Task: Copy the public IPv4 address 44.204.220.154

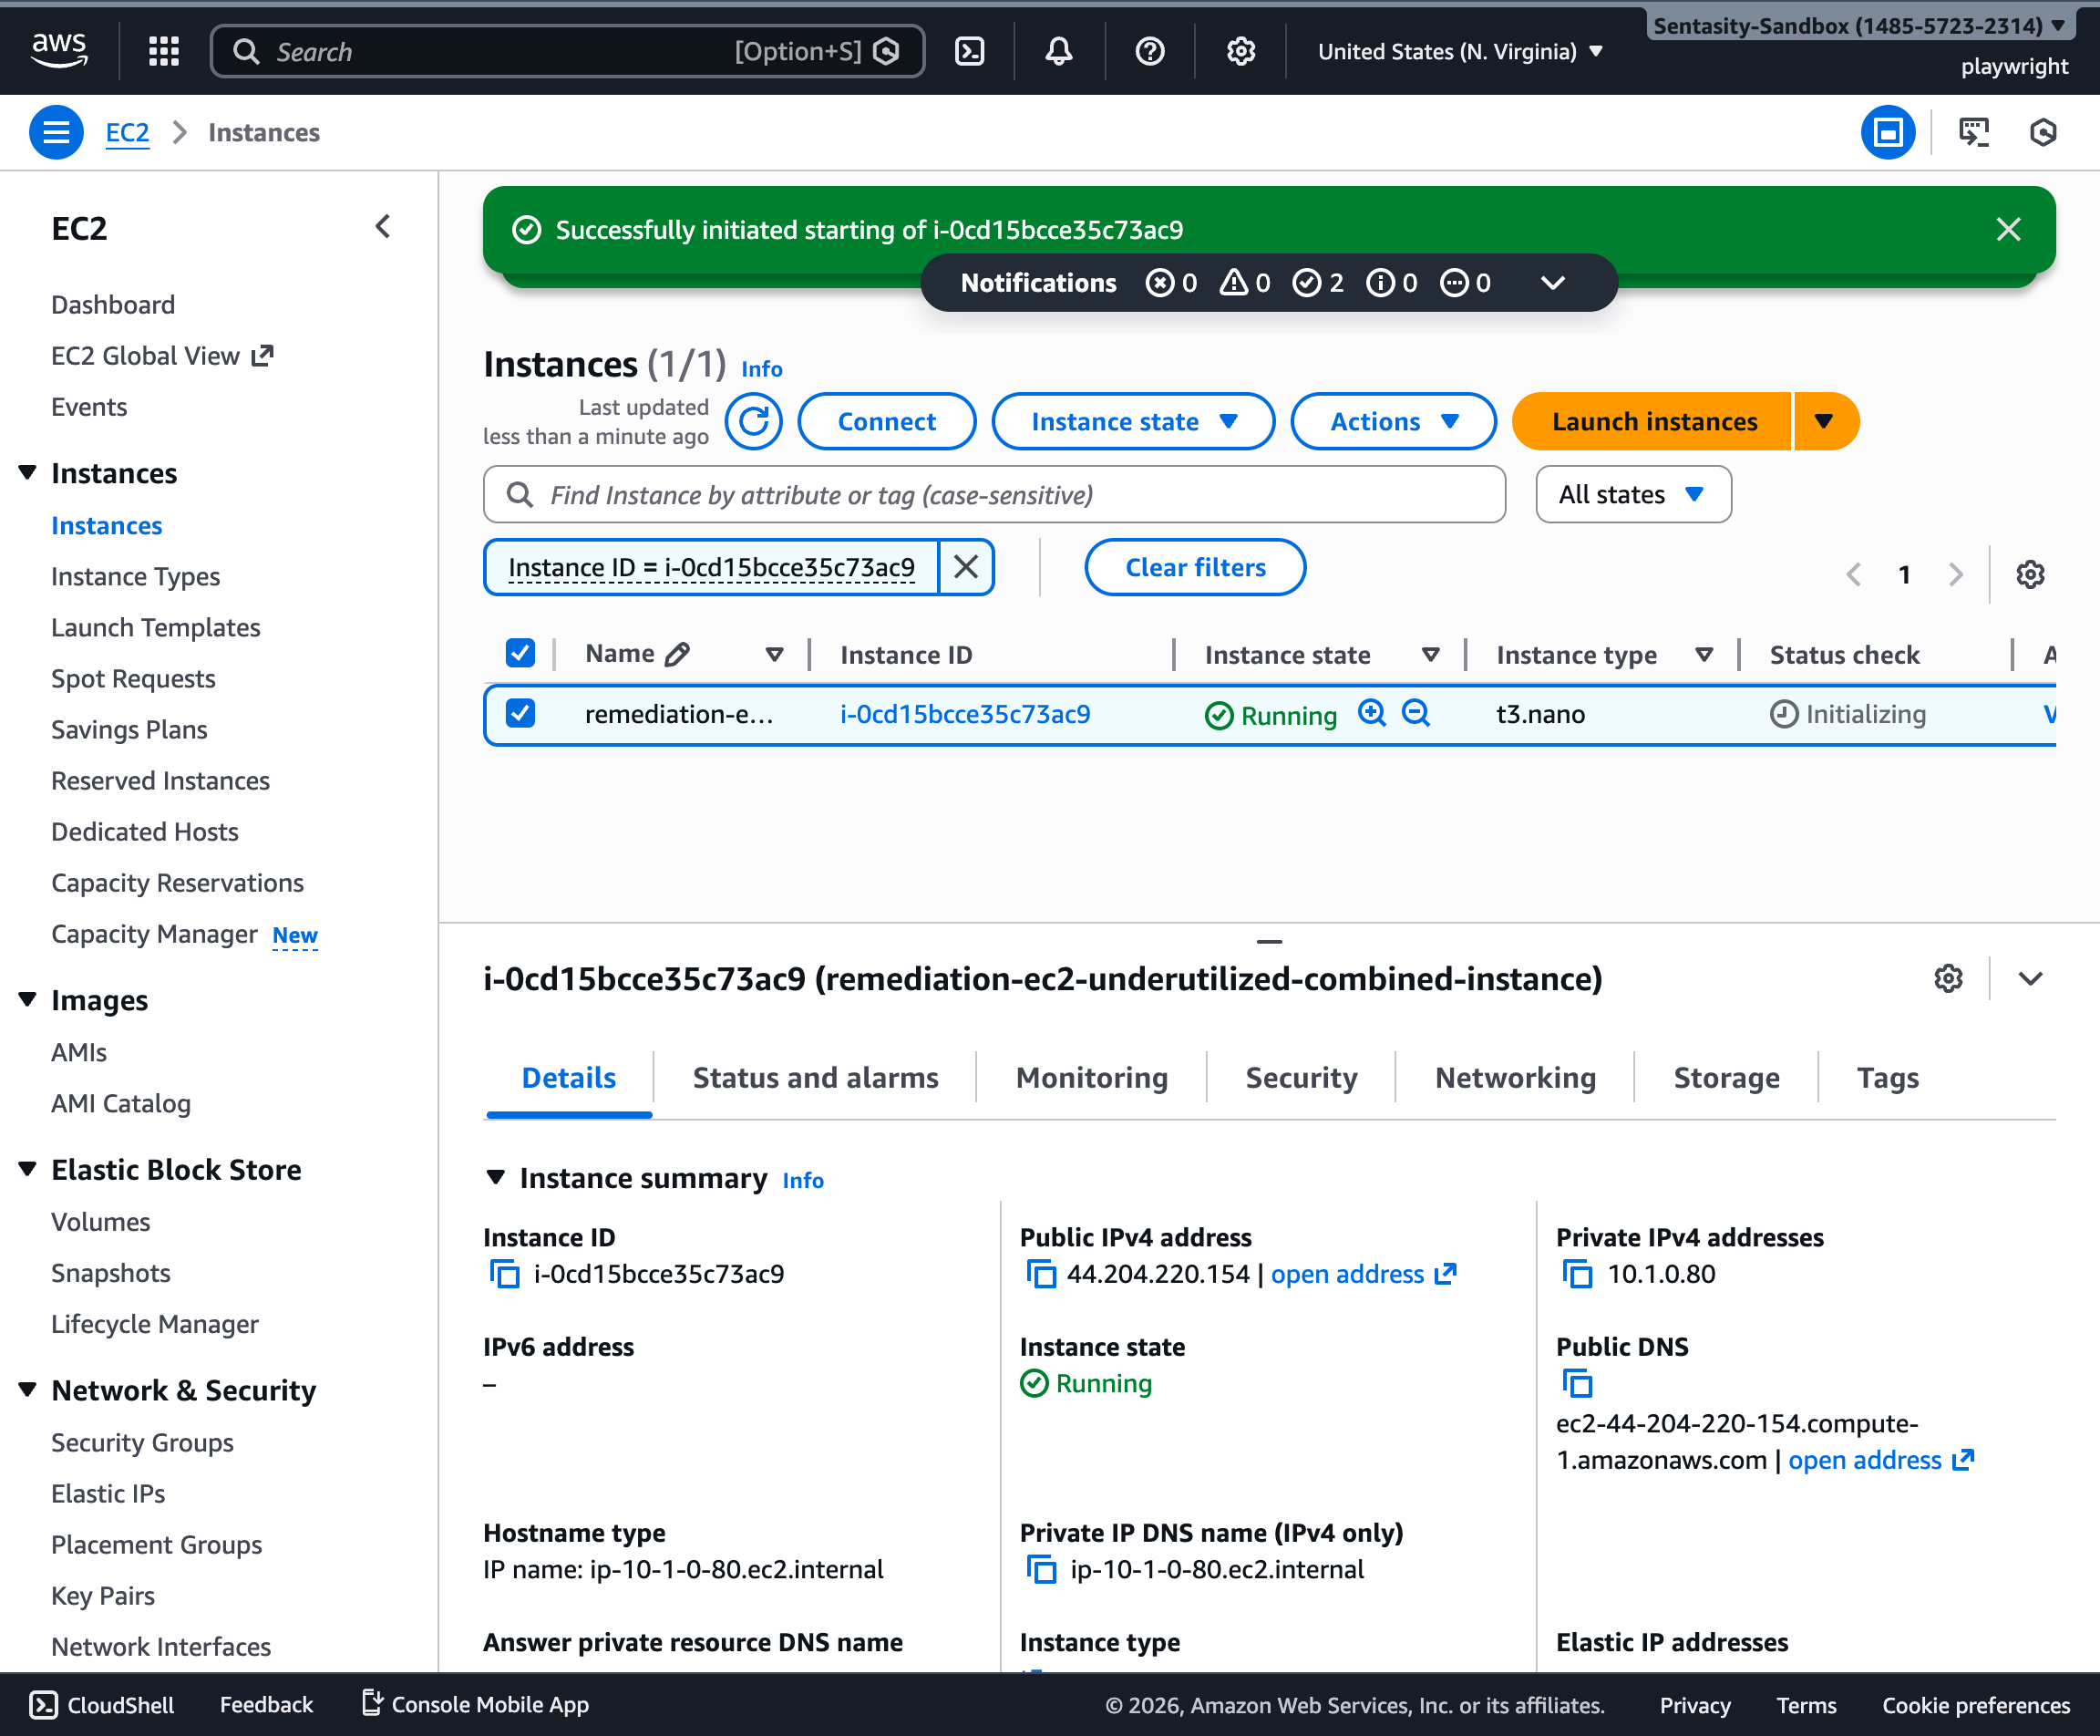Action: pyautogui.click(x=1043, y=1274)
